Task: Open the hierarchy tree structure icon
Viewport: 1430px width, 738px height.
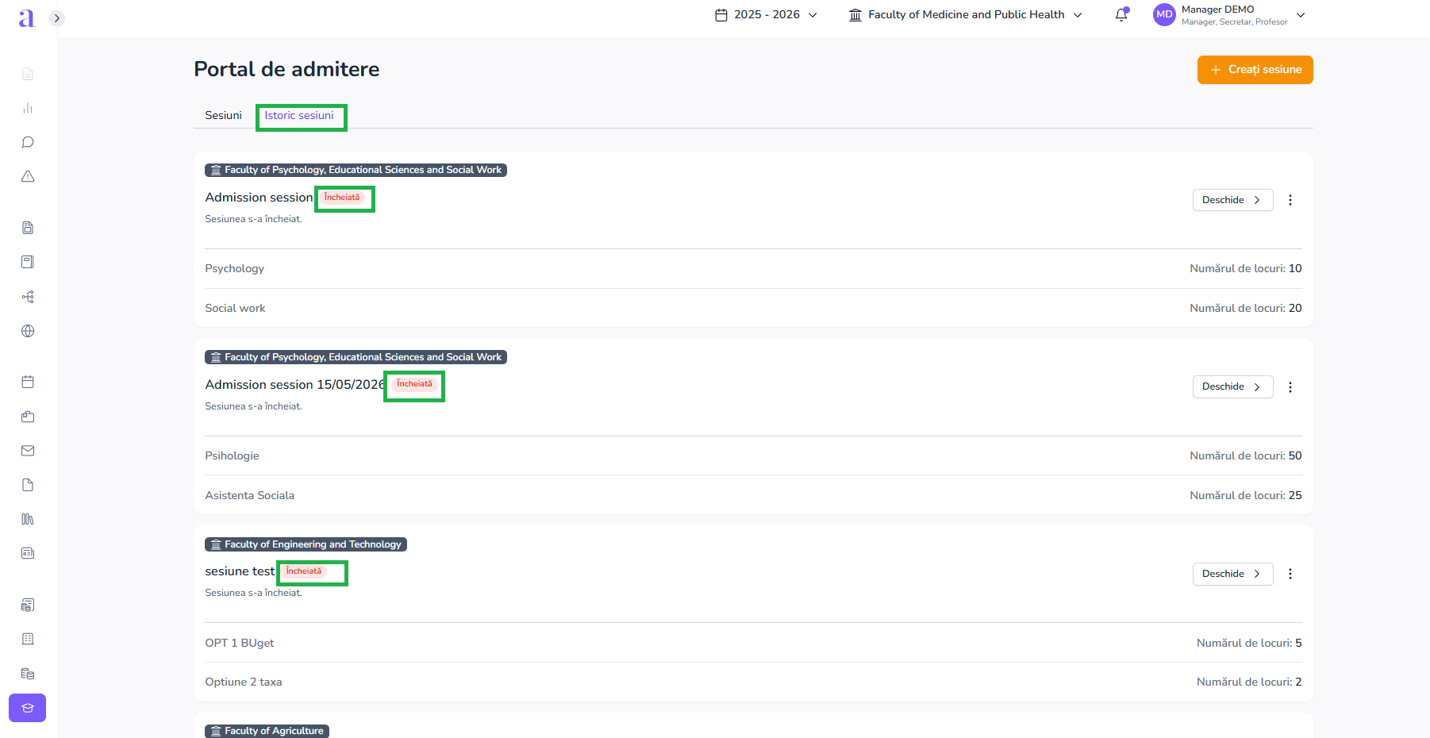Action: 28,297
